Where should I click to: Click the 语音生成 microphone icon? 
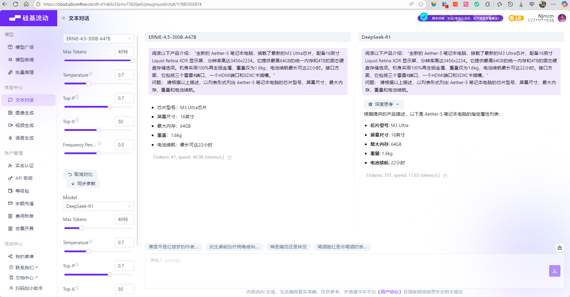(10, 138)
